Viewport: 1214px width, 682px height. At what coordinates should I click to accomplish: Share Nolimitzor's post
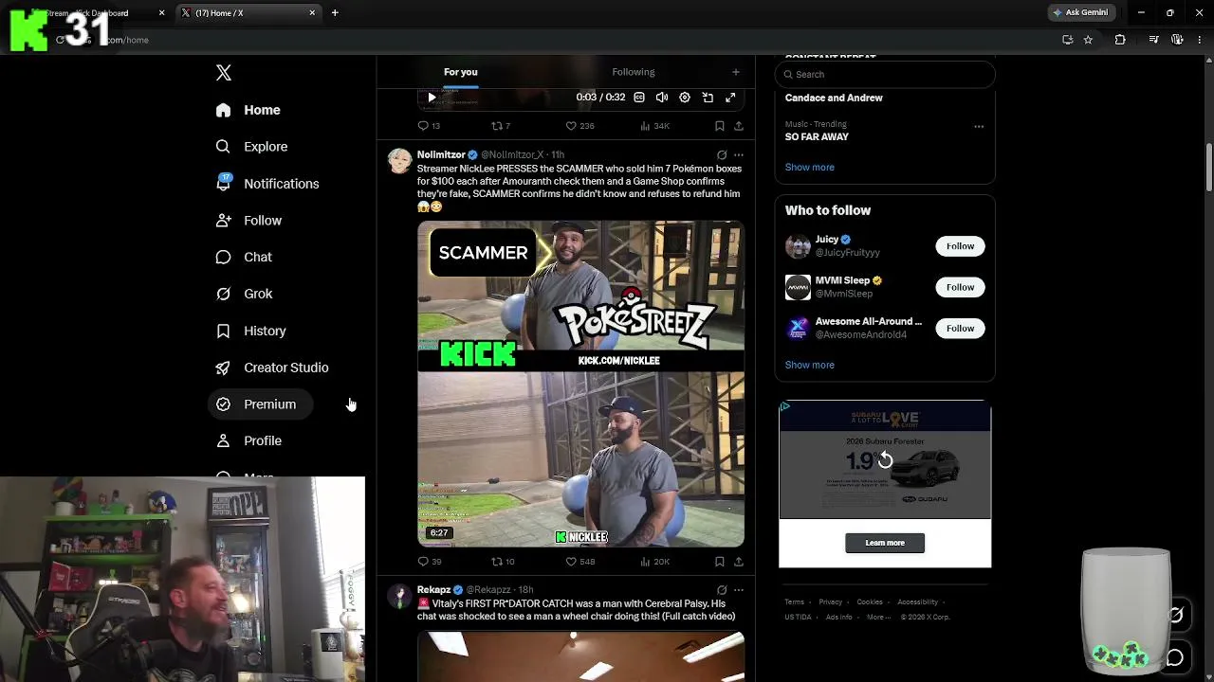(739, 562)
